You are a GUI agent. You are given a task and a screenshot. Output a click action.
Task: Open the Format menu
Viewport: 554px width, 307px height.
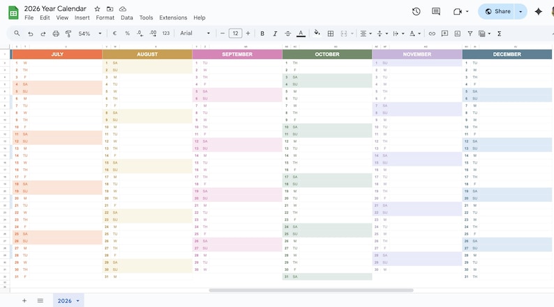tap(105, 17)
